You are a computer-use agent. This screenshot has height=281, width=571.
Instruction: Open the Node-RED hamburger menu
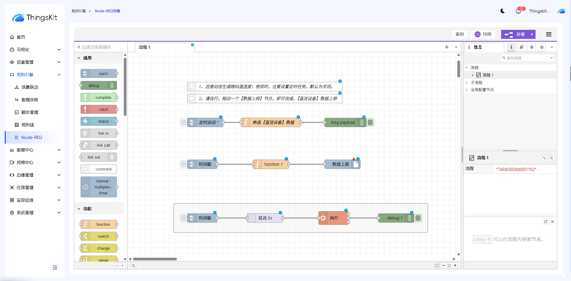(548, 34)
